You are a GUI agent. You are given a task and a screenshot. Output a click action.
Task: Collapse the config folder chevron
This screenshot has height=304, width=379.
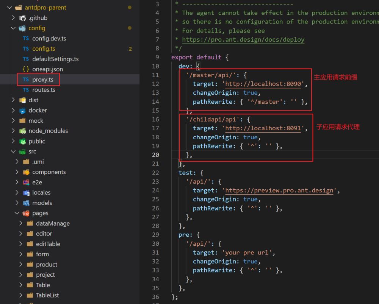13,28
